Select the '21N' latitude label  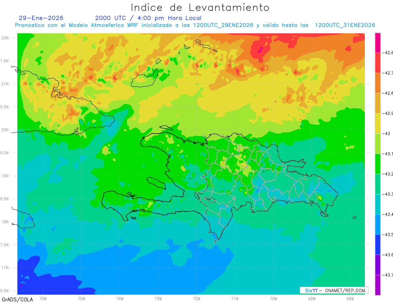(x=6, y=84)
